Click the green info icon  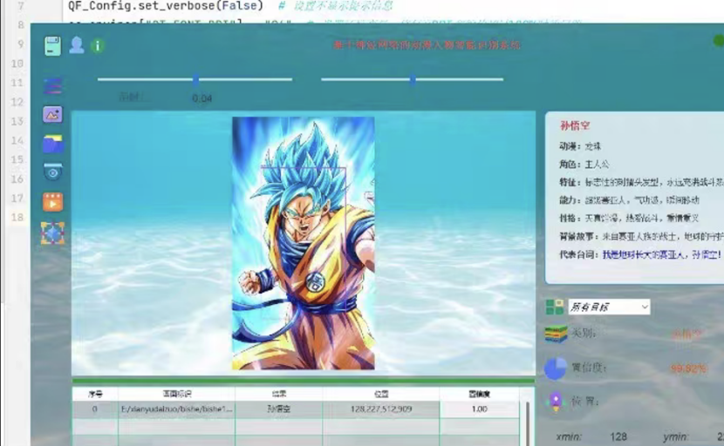click(98, 45)
